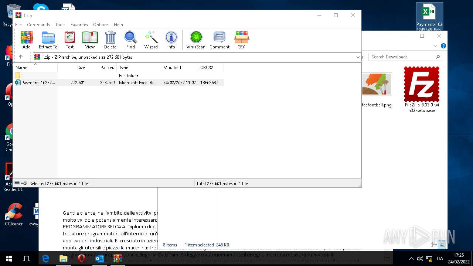This screenshot has width=473, height=266.
Task: Open the Windows Start menu
Action: click(x=9, y=259)
